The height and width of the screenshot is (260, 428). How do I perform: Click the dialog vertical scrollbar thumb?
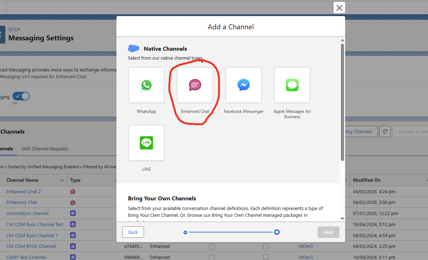point(342,102)
